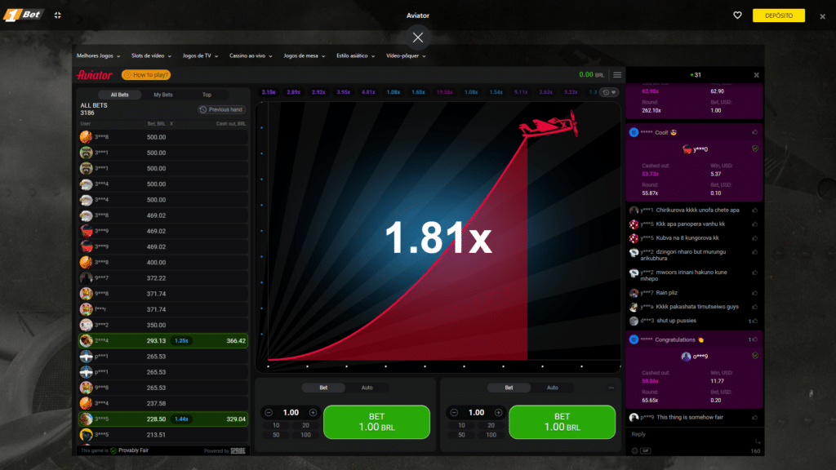Screen dimensions: 836x470
Task: Open the Aviator hamburger menu
Action: pos(617,75)
